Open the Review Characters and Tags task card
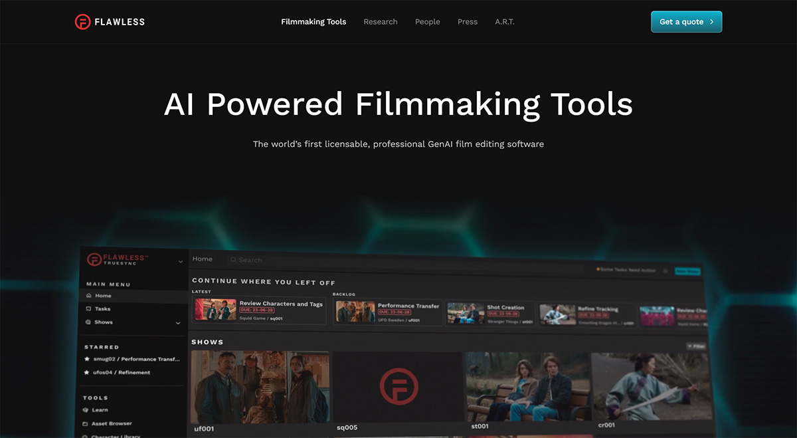Screen dimensions: 797x438 point(259,310)
